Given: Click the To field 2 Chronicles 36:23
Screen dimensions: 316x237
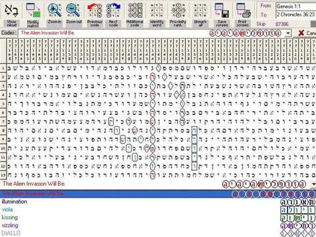Looking at the screenshot, I should [296, 14].
